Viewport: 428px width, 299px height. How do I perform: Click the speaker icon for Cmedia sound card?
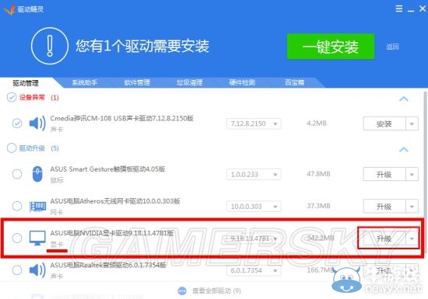[37, 123]
